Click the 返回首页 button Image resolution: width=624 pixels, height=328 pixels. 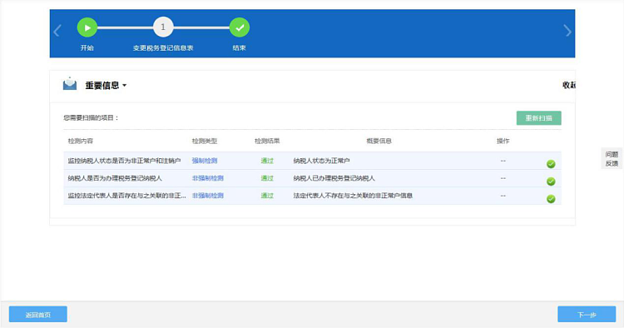pyautogui.click(x=37, y=315)
